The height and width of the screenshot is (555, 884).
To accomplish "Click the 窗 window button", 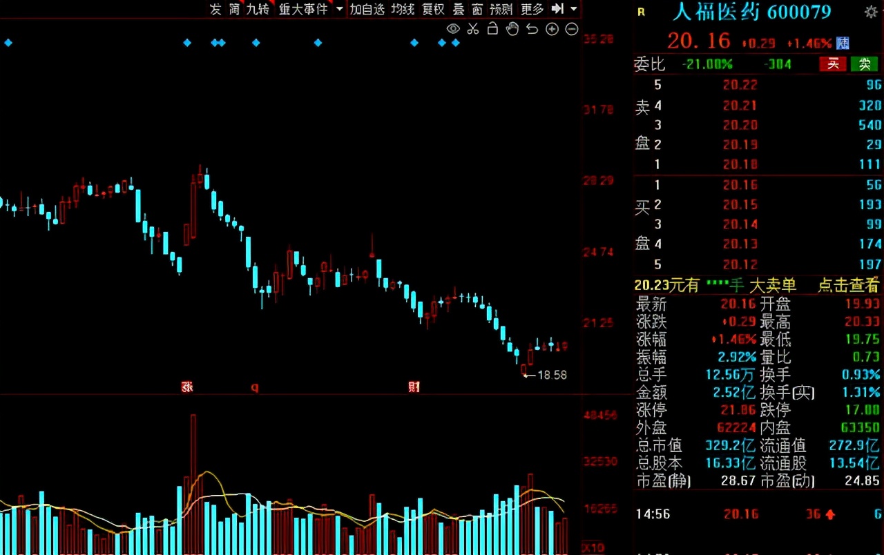I will [x=477, y=9].
